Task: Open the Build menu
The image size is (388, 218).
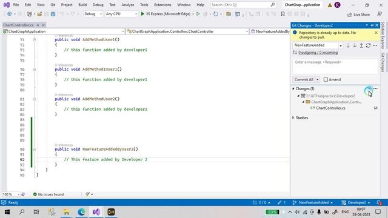Action: point(82,5)
